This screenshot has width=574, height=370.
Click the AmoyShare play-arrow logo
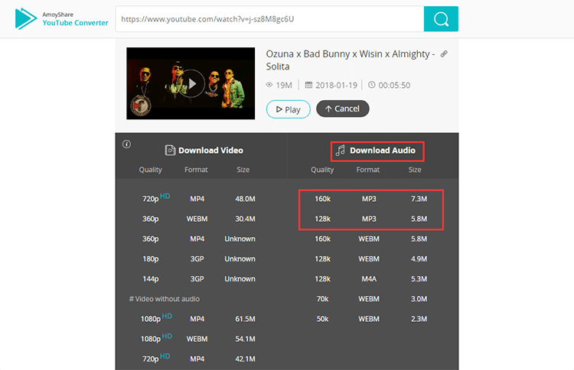pyautogui.click(x=25, y=18)
